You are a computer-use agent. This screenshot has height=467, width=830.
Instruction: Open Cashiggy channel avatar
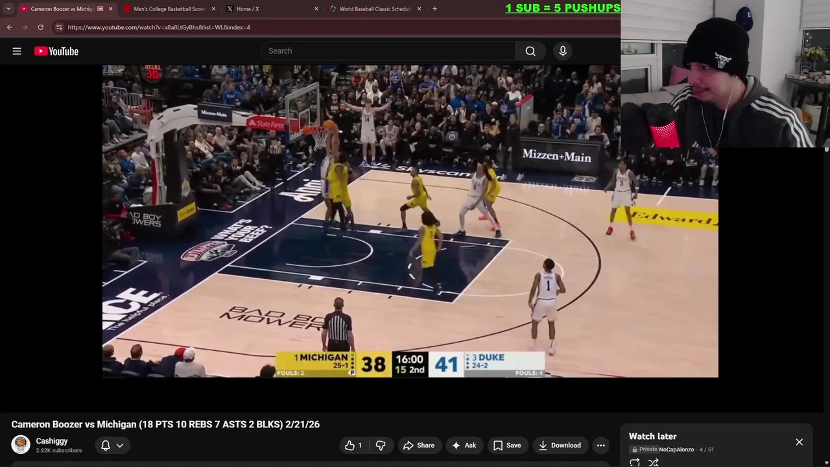21,444
